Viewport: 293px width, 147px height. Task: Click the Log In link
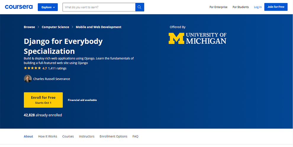(x=258, y=7)
